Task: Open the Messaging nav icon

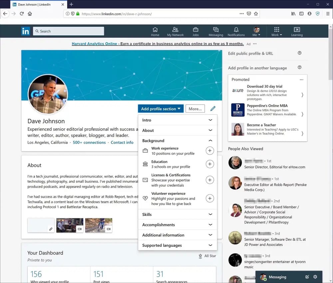Action: (x=216, y=31)
